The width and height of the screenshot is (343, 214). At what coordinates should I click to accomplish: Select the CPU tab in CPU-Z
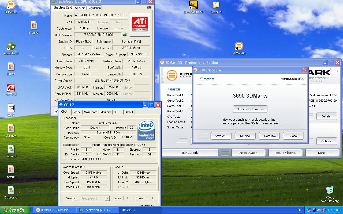(64, 112)
